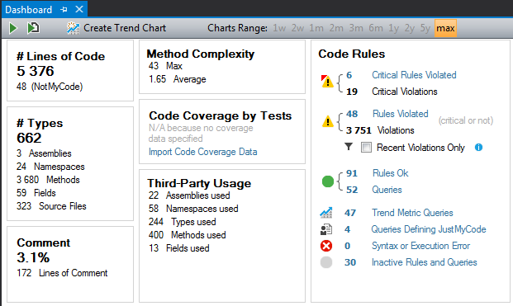Click Create Trend Chart label
513x306 pixels.
(x=125, y=28)
